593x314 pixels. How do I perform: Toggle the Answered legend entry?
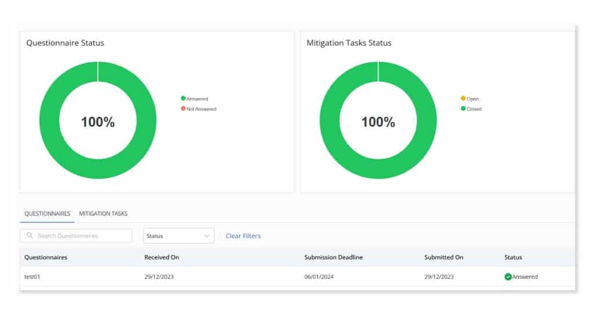click(195, 98)
